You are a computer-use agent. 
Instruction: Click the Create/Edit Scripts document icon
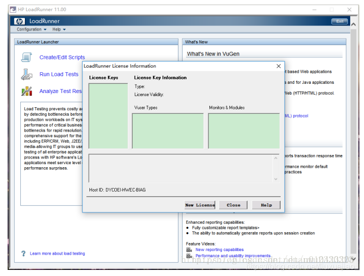(26, 57)
